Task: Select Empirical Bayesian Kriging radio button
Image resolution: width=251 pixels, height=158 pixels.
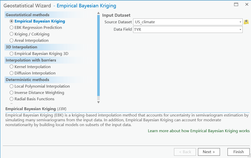Action: tap(11, 21)
